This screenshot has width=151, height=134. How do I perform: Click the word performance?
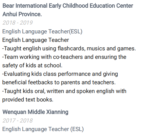pyautogui.click(x=74, y=74)
